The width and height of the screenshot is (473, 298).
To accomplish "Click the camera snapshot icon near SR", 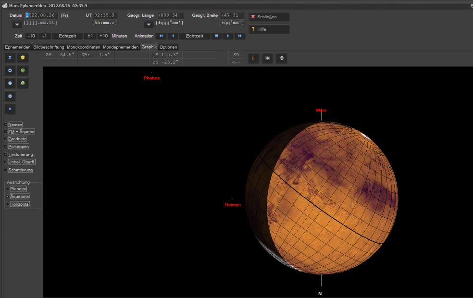I will [x=267, y=58].
